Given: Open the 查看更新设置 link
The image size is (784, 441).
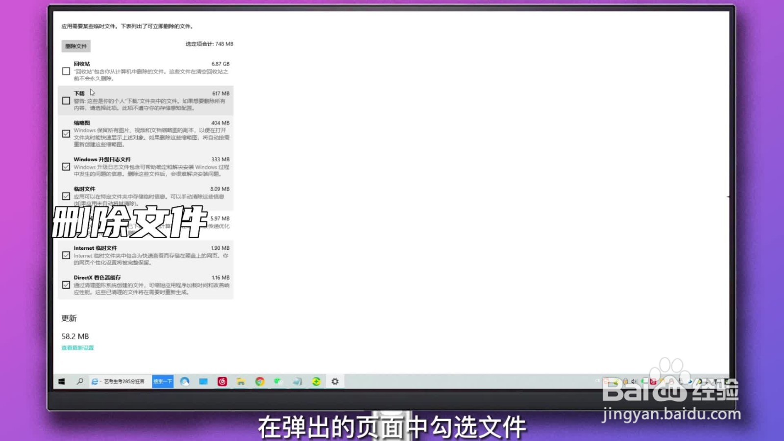Looking at the screenshot, I should click(x=77, y=347).
